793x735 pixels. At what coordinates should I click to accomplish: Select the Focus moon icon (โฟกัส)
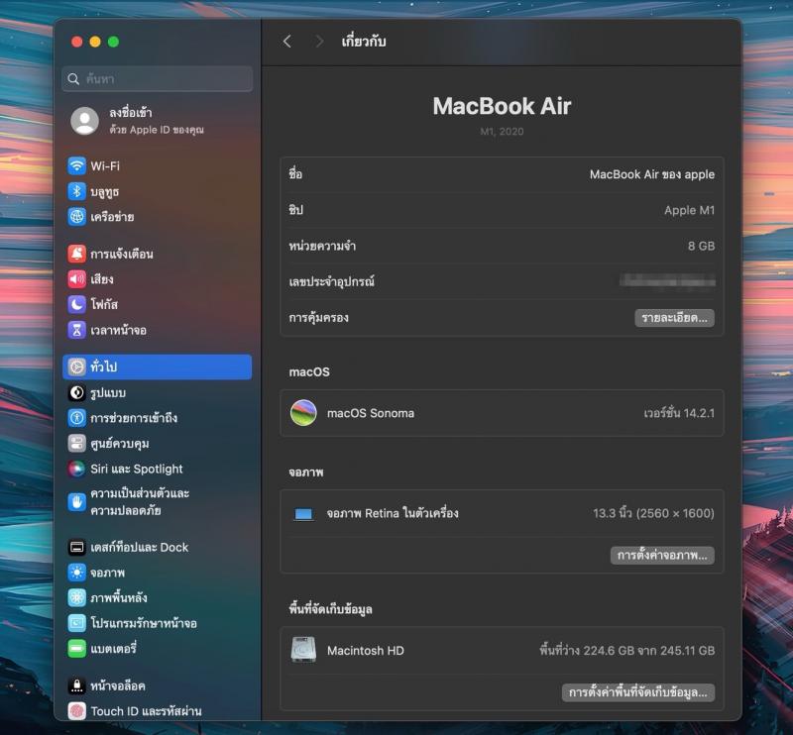(77, 304)
